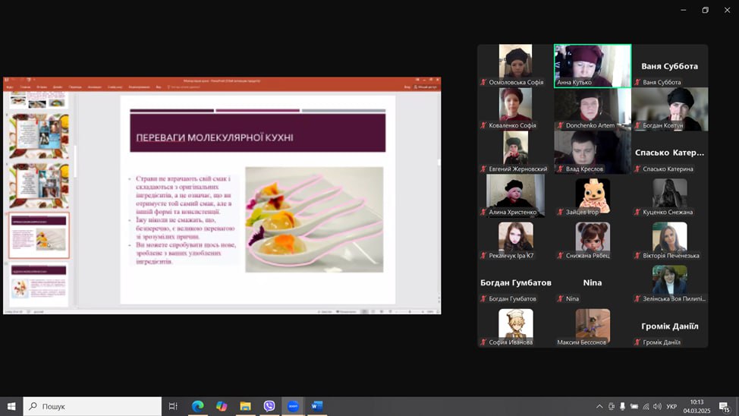
Task: Open notification center showing 15 badge
Action: pyautogui.click(x=725, y=407)
